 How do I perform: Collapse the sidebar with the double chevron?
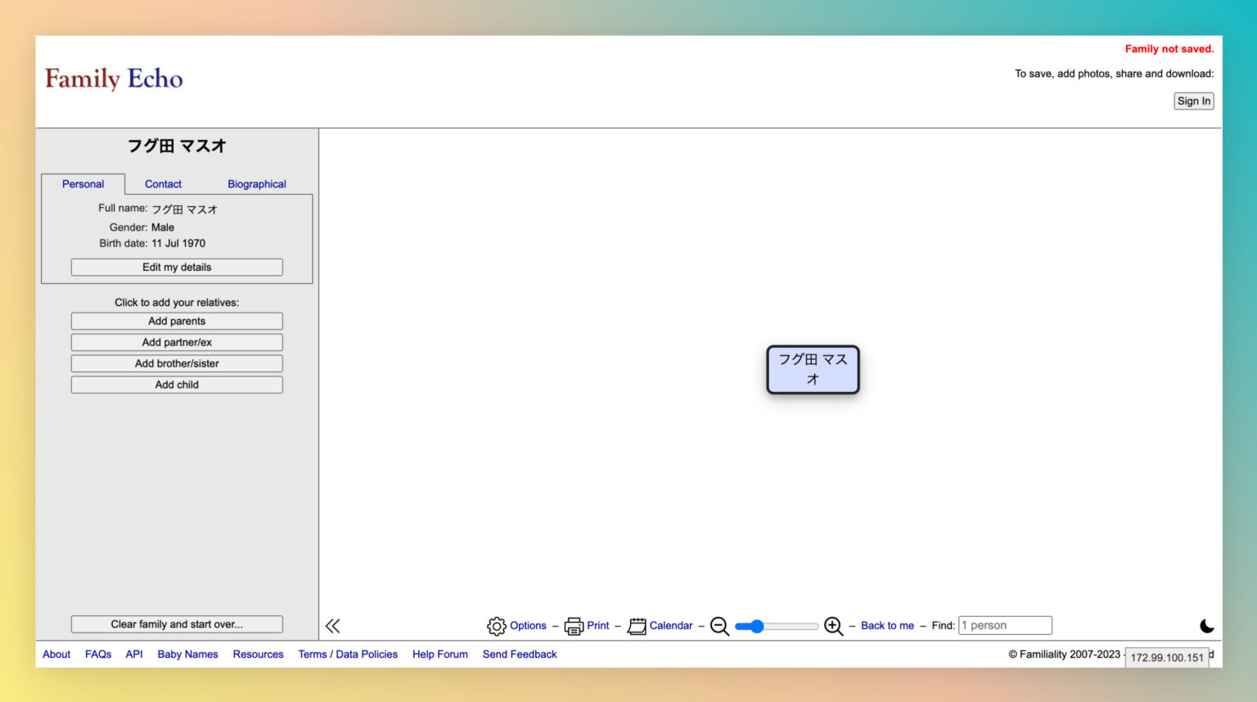tap(332, 625)
